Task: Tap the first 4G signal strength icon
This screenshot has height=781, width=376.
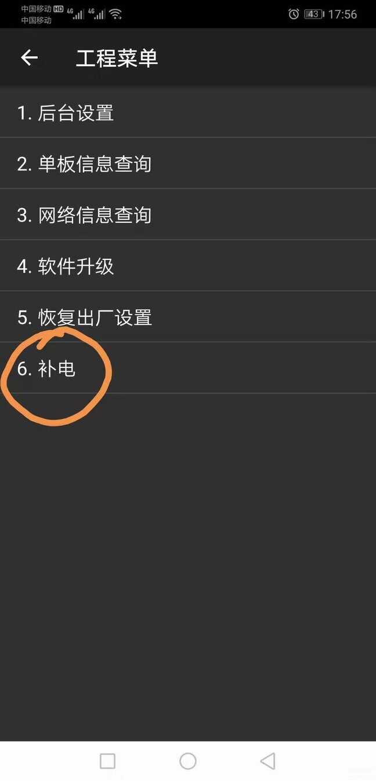Action: [76, 14]
